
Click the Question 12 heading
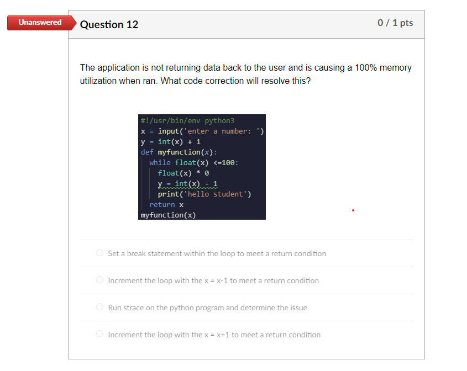[109, 24]
